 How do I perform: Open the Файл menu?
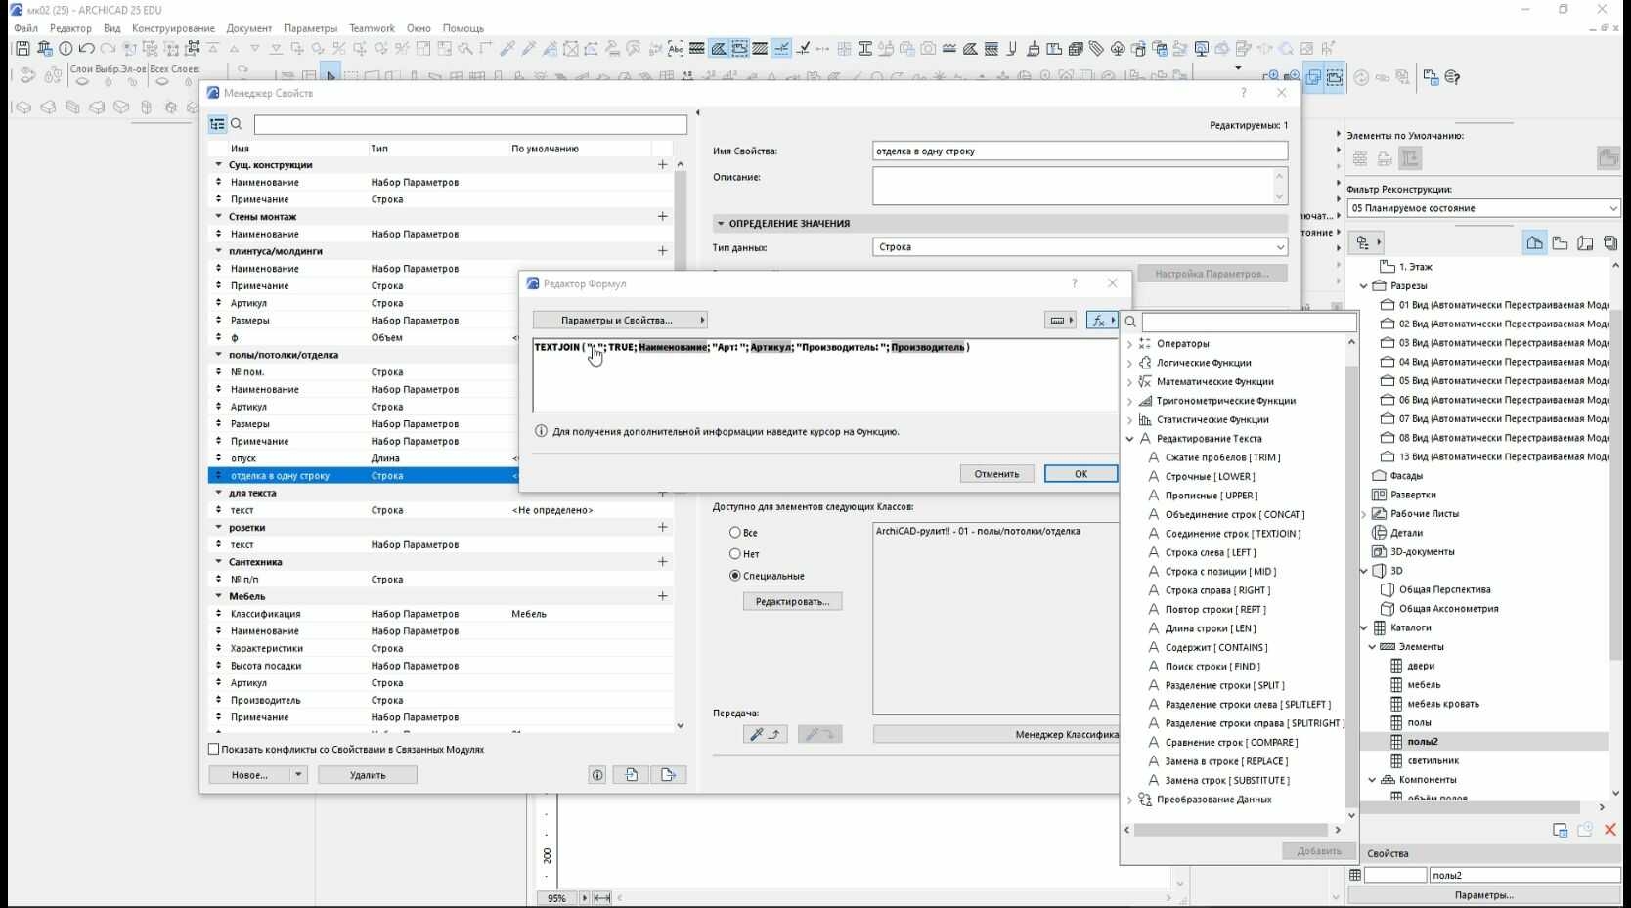26,28
